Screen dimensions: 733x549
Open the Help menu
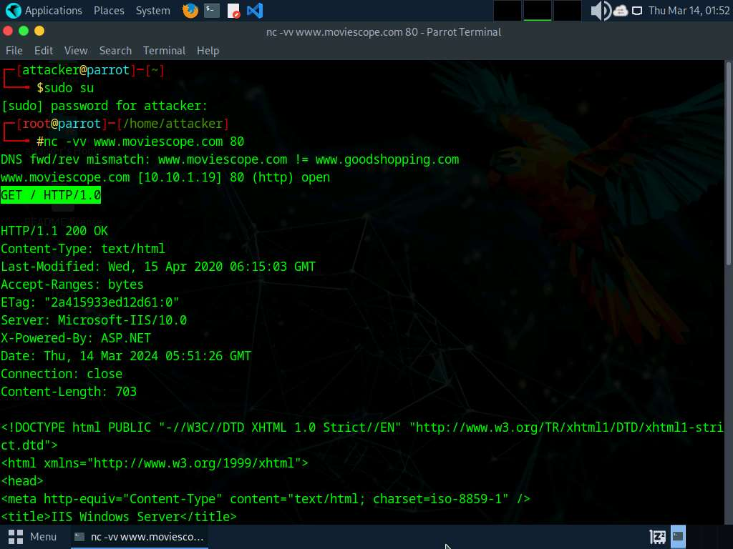(208, 51)
